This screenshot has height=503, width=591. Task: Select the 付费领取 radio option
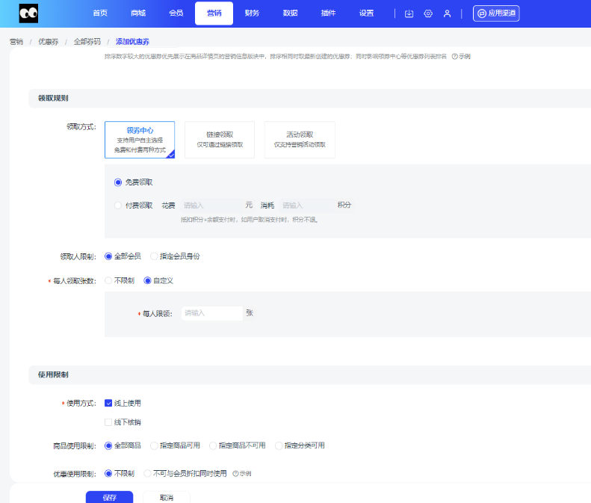(x=118, y=205)
